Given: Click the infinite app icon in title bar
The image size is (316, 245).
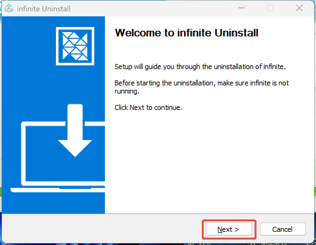Looking at the screenshot, I should (x=9, y=8).
